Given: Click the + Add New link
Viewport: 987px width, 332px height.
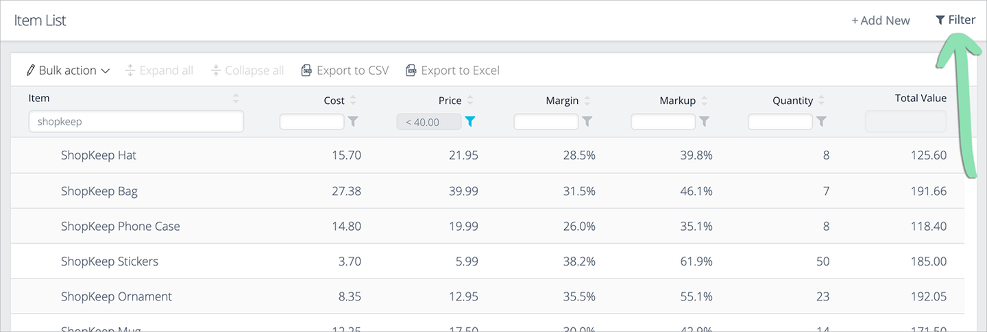Looking at the screenshot, I should pyautogui.click(x=881, y=21).
